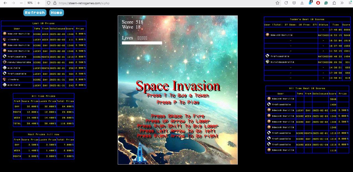This screenshot has width=353, height=172.
Task: Open the browser downloads arrow icon
Action: (x=302, y=3)
